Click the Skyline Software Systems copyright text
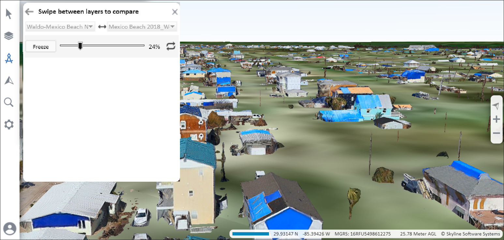Viewport: 504px width, 240px height. point(470,234)
